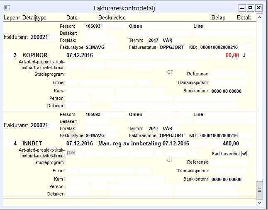Viewport: 268px width, 210px height.
Task: Click the red 60,00 amount
Action: point(232,55)
